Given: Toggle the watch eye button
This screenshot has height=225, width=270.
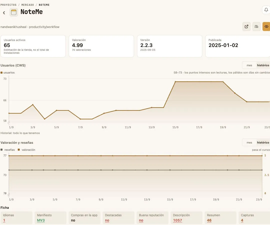Looking at the screenshot, I should (x=266, y=26).
